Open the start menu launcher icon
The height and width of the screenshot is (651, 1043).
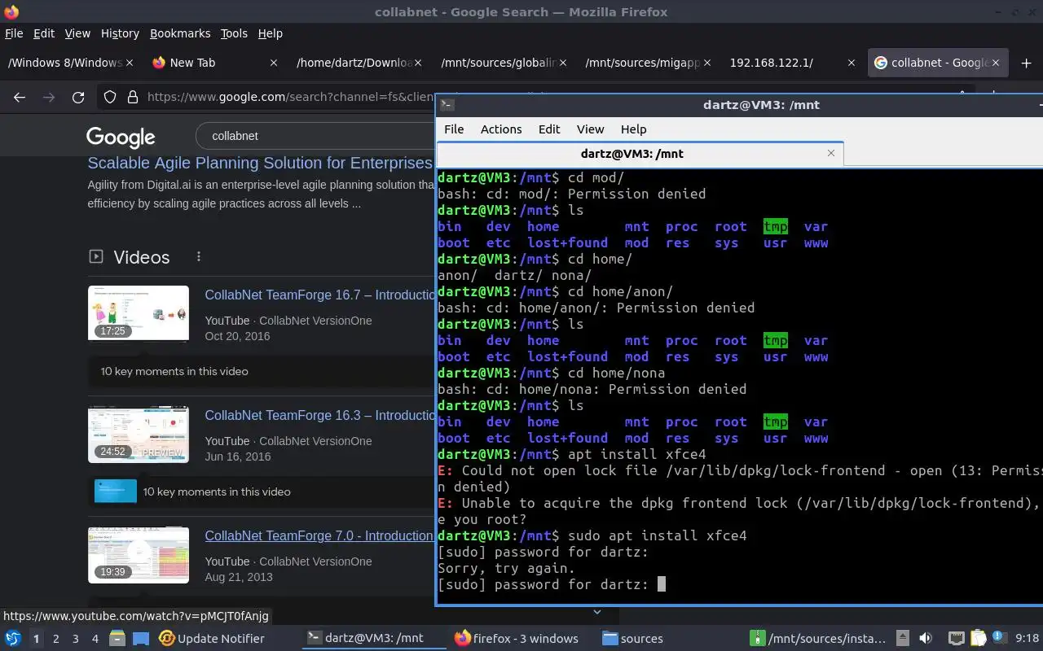pos(13,638)
